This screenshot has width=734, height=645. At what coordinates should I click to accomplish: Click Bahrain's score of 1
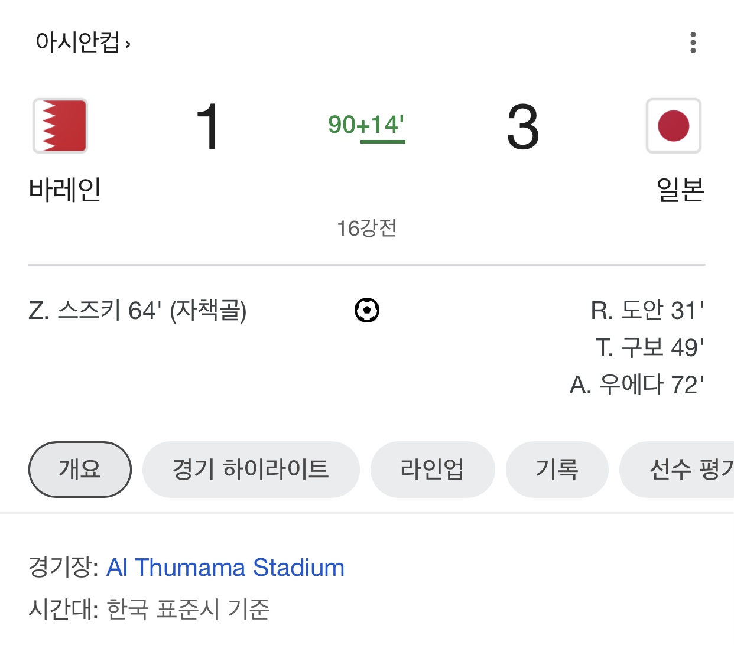click(207, 126)
